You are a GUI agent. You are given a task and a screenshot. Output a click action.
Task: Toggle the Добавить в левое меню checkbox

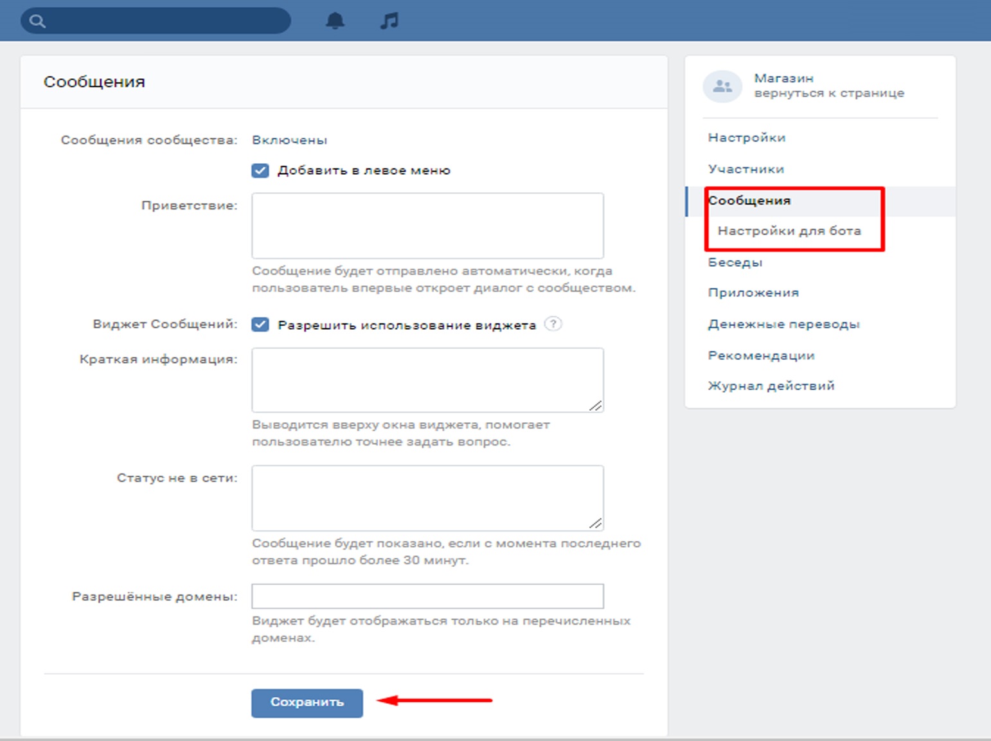click(260, 170)
